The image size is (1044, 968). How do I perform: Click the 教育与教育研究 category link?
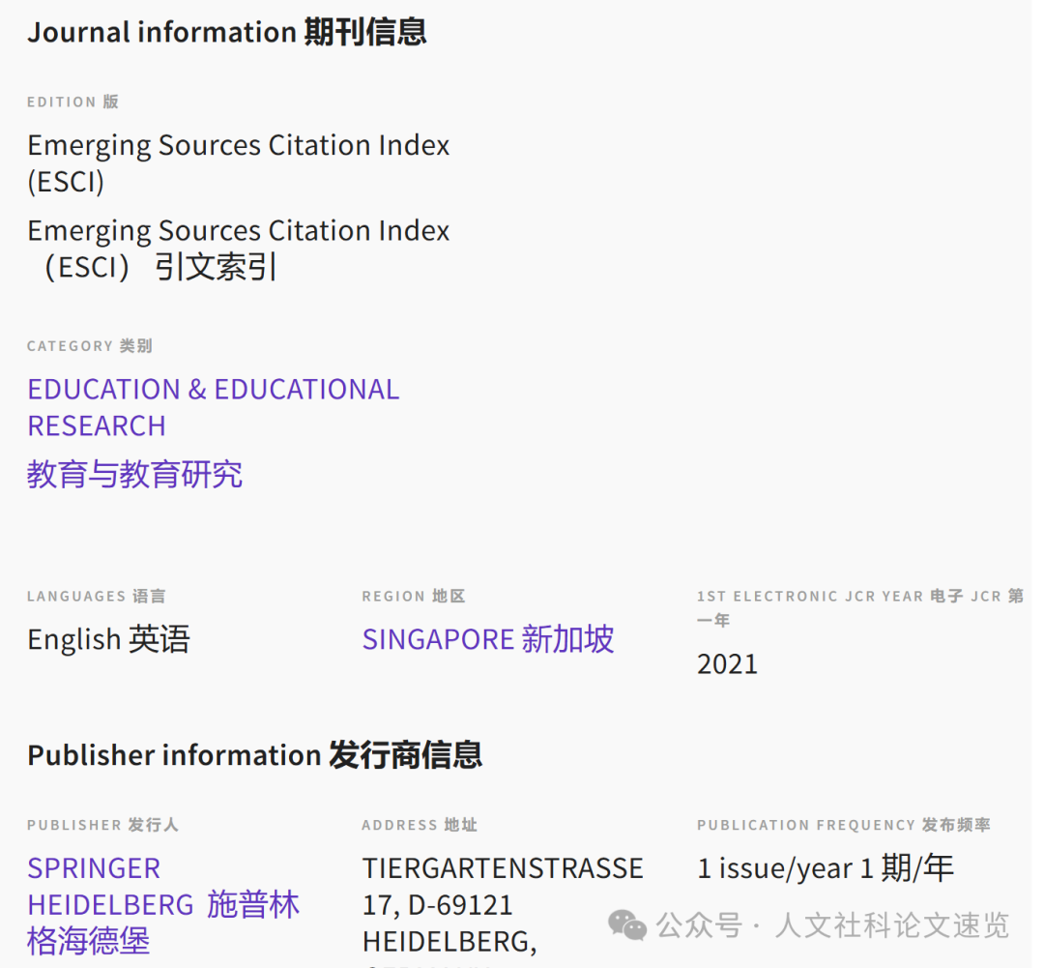[x=134, y=475]
